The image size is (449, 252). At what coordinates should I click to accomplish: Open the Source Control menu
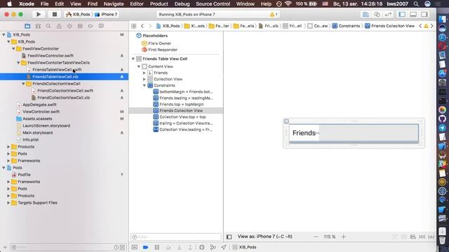point(213,4)
